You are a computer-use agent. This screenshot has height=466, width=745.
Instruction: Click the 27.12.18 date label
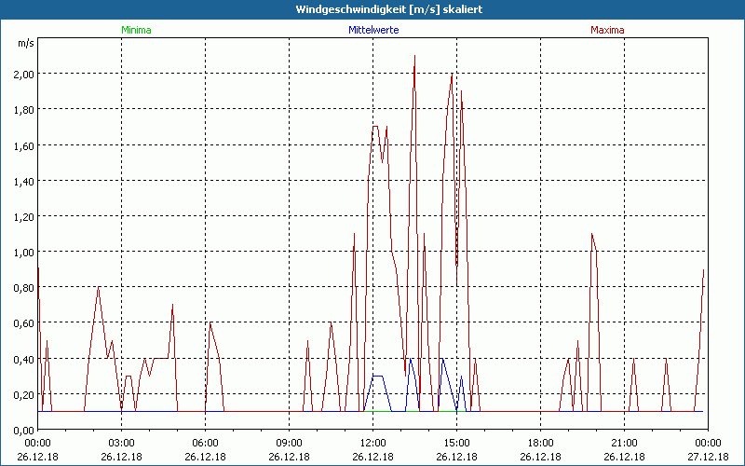[x=707, y=457]
